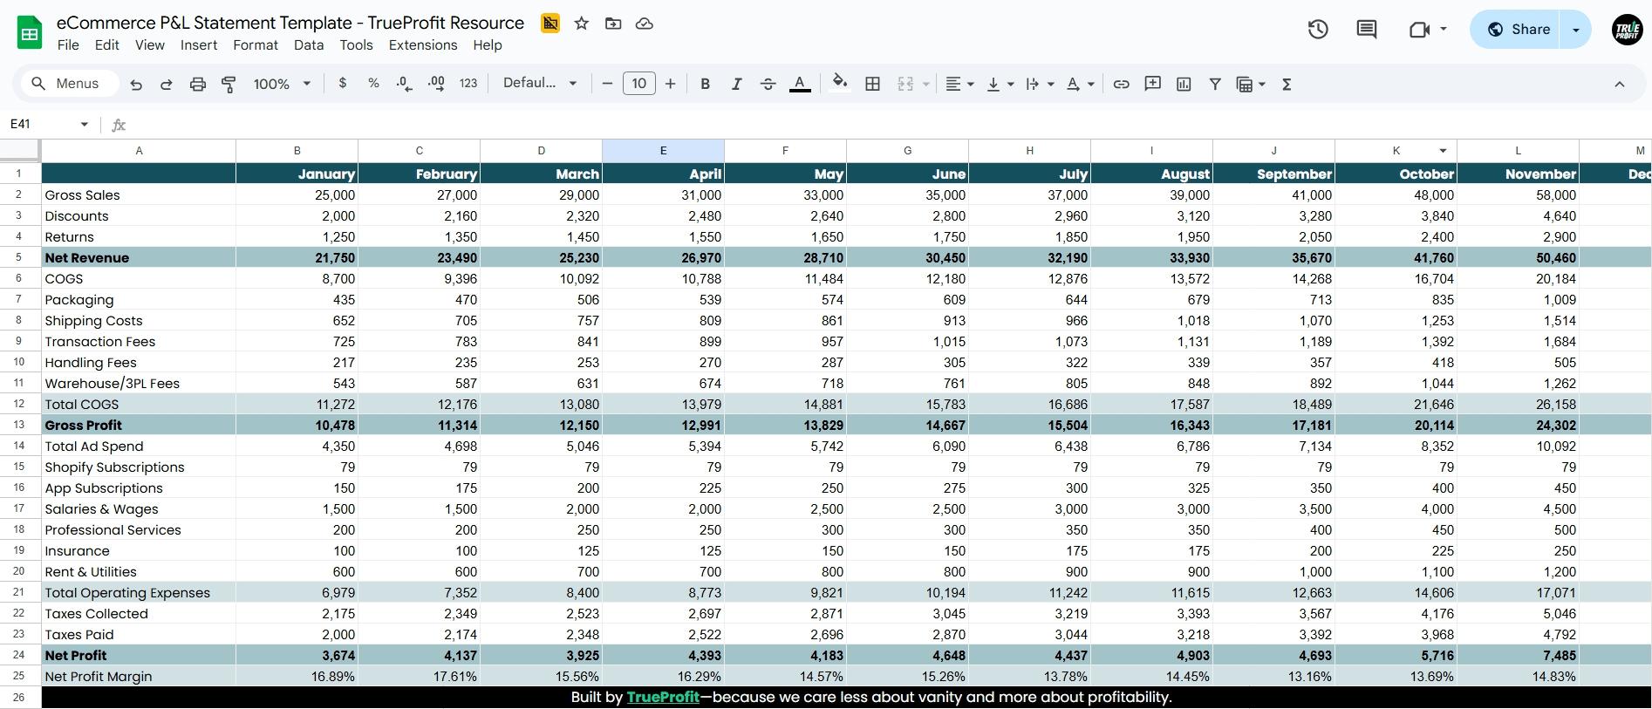Open the Google Sheets home icon

click(30, 33)
